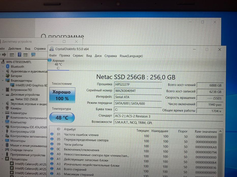Click the Программные устройства icon
This screenshot has height=177, width=237.
pyautogui.click(x=7, y=154)
